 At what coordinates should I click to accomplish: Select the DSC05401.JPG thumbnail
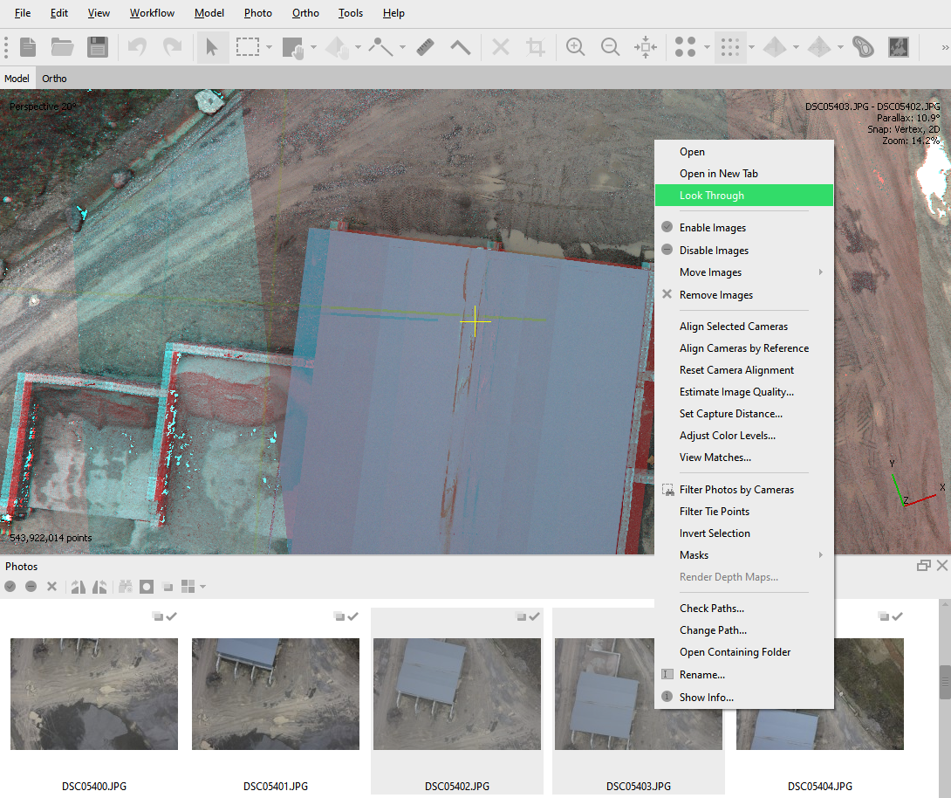276,694
